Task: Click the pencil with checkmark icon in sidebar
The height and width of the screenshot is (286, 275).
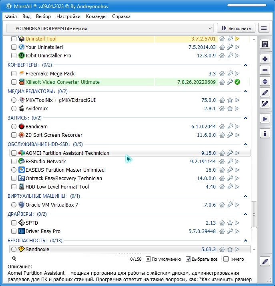Action: [265, 104]
